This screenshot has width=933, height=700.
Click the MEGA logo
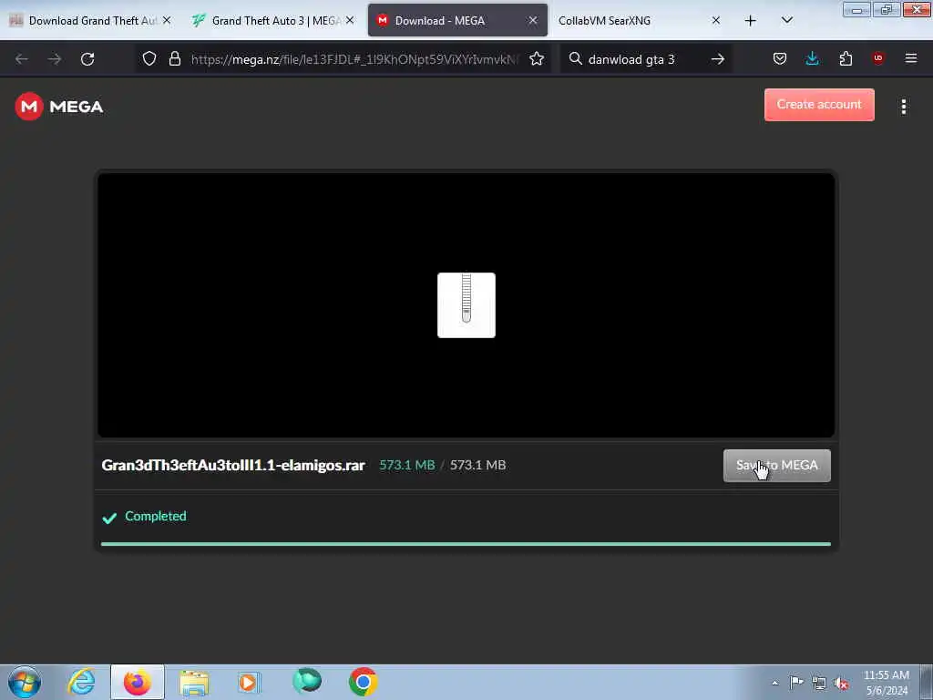click(x=59, y=107)
